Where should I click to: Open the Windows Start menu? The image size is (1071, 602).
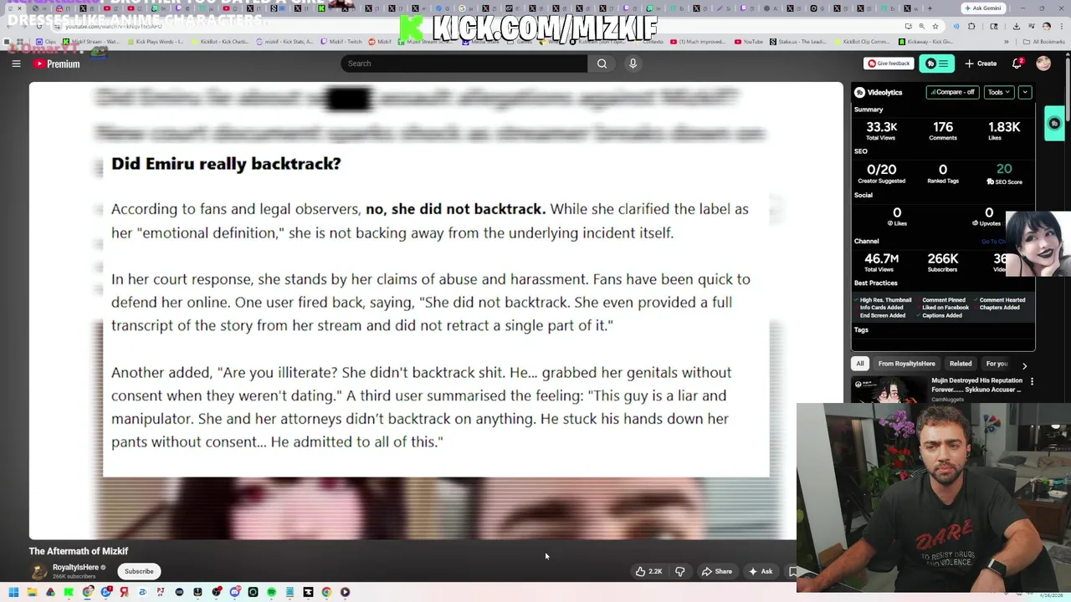click(13, 592)
